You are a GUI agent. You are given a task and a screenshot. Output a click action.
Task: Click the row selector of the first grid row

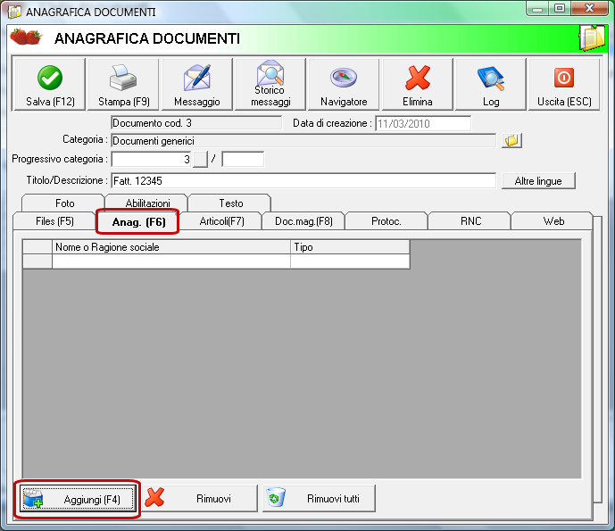37,261
